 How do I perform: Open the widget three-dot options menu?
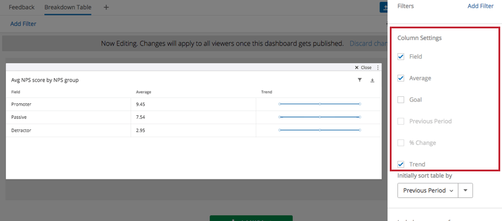(378, 67)
